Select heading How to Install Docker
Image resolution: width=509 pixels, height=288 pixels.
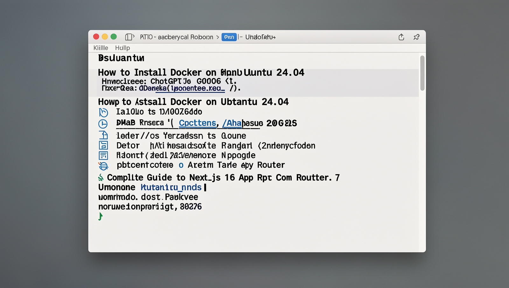coord(201,72)
